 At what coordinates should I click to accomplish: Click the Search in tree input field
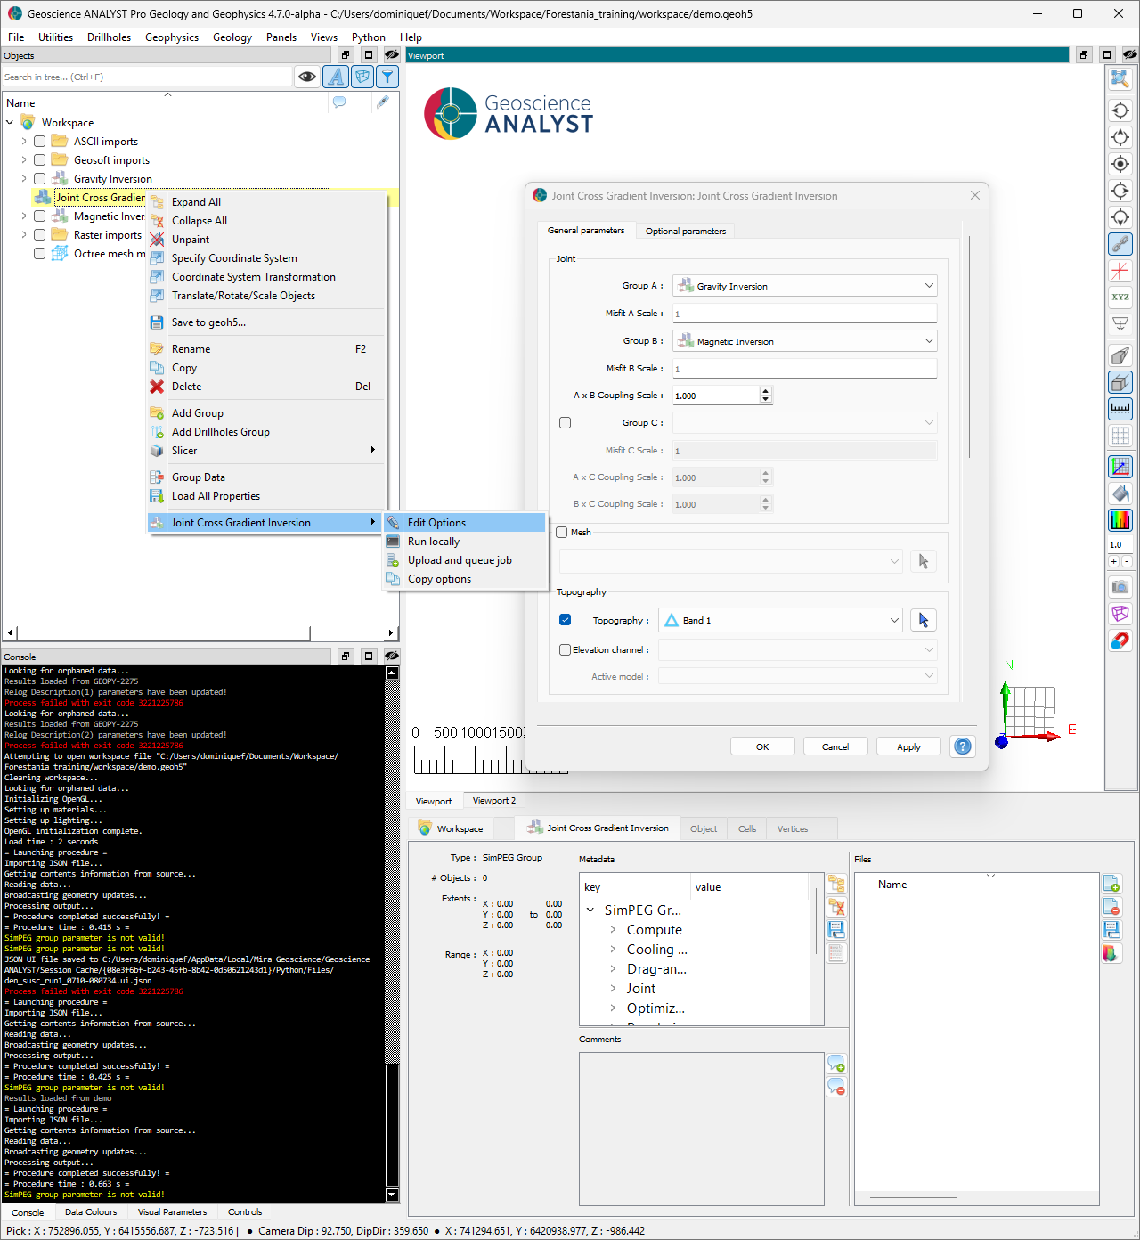click(147, 77)
